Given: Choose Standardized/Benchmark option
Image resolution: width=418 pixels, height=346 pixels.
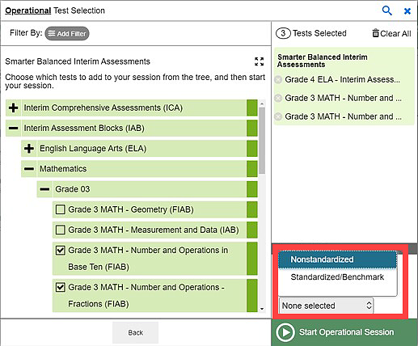Looking at the screenshot, I should (x=337, y=277).
